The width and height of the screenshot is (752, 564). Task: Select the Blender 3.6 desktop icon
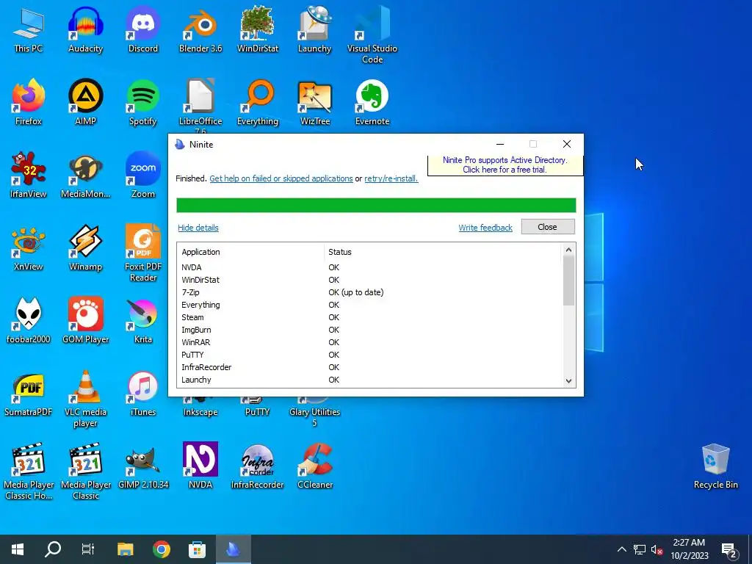click(200, 29)
